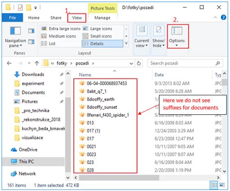
Task: Choose Medium icons layout
Action: click(59, 36)
